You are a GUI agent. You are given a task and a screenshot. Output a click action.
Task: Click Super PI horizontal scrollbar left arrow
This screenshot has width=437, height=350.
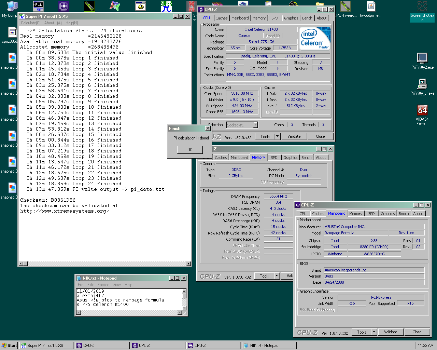click(x=21, y=264)
